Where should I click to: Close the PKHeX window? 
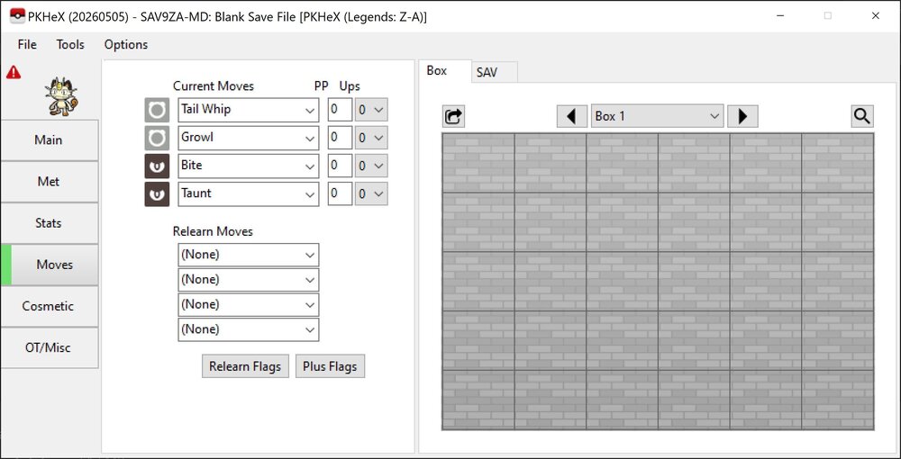(x=875, y=16)
